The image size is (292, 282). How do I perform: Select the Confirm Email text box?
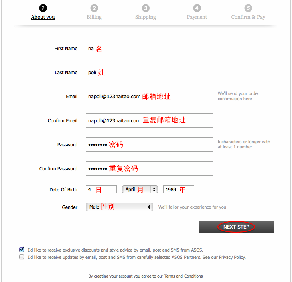(149, 120)
